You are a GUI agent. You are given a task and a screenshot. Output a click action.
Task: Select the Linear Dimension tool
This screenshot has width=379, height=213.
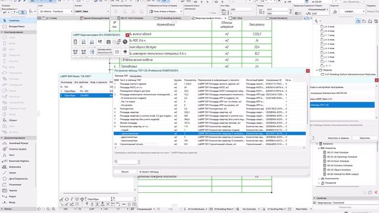point(18,143)
